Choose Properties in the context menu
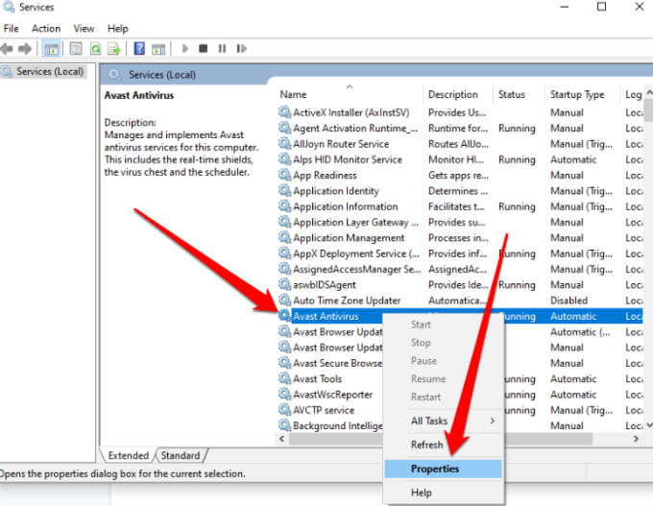The width and height of the screenshot is (653, 506). pos(434,469)
